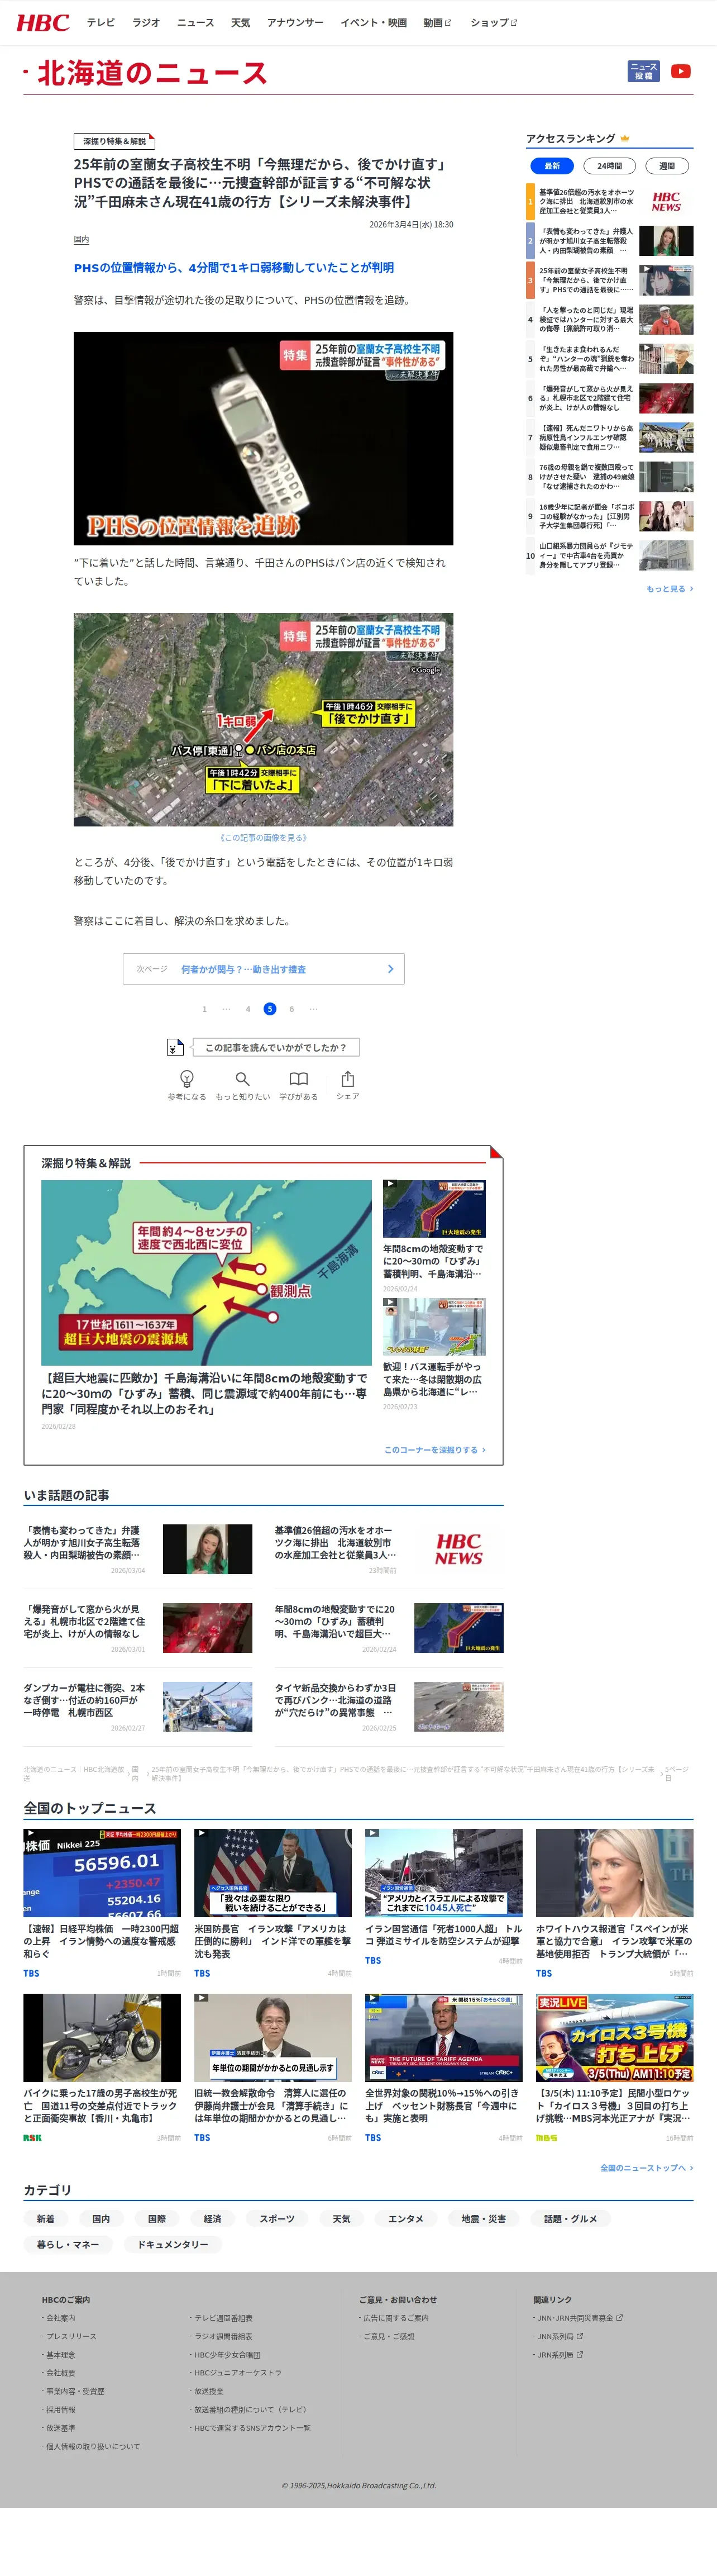This screenshot has height=2576, width=717.
Task: Click the RSK logo under motorcycle accident card
Action: [33, 2138]
